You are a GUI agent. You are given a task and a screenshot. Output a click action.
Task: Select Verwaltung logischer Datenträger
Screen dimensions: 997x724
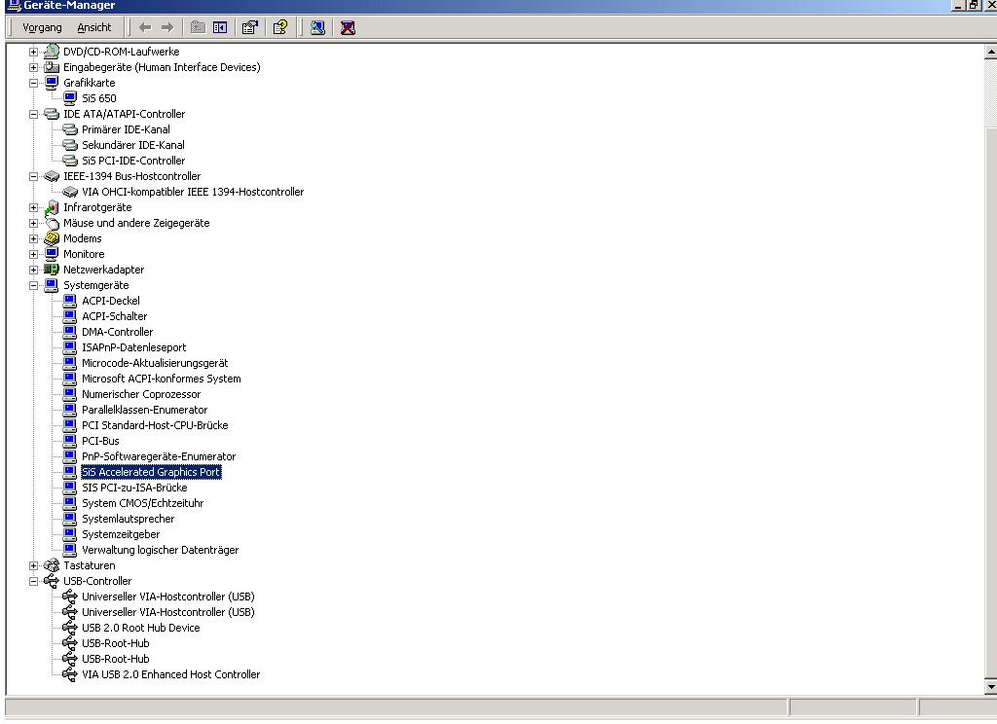[161, 550]
